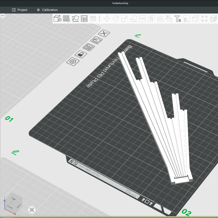This screenshot has height=218, width=218.
Task: Select the Color painting bucket tool
Action: (169, 19)
